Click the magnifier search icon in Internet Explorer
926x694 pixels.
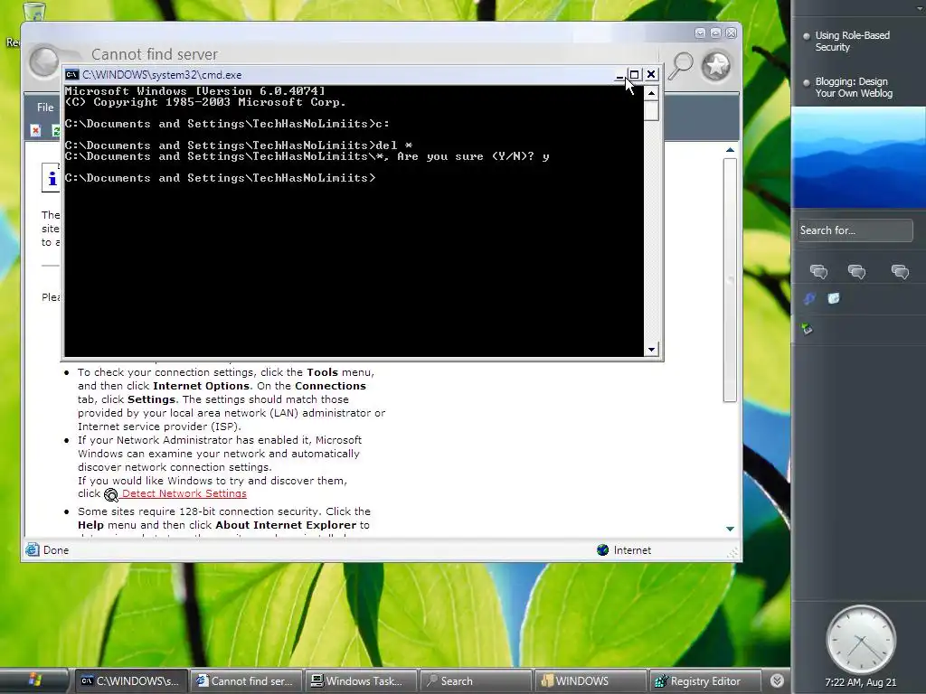point(680,65)
